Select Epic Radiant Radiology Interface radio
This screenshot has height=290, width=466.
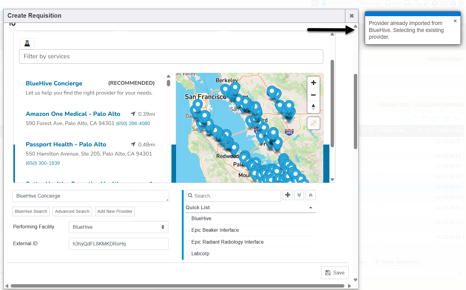(188, 242)
